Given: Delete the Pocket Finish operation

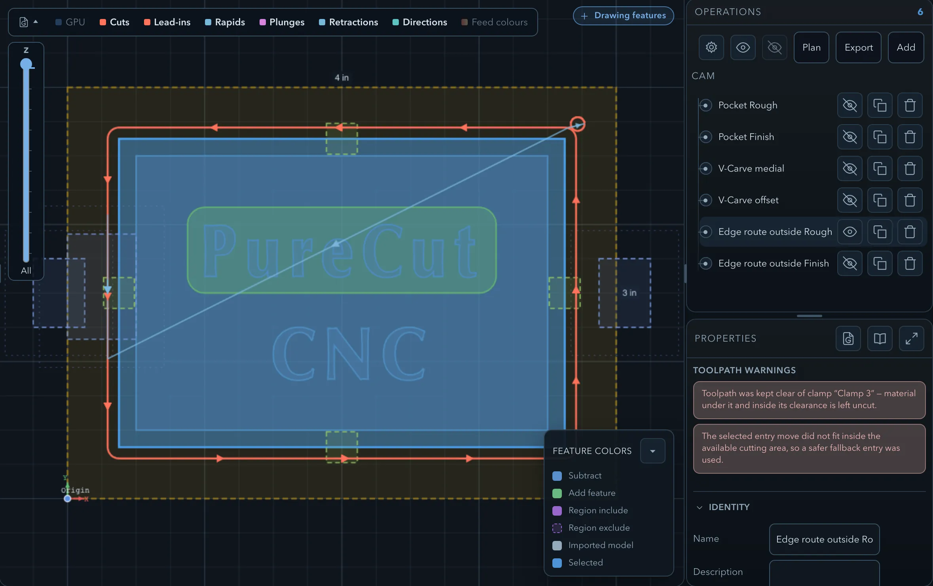Looking at the screenshot, I should (x=910, y=137).
